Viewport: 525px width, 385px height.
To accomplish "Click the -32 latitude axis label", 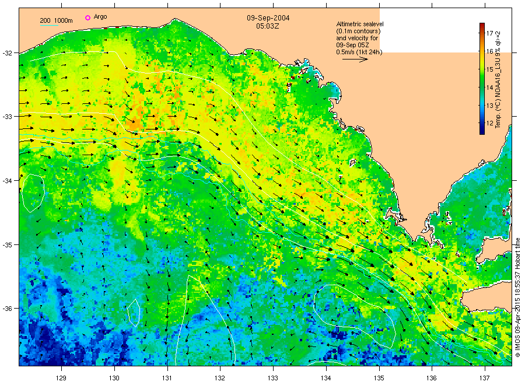I will pyautogui.click(x=6, y=53).
